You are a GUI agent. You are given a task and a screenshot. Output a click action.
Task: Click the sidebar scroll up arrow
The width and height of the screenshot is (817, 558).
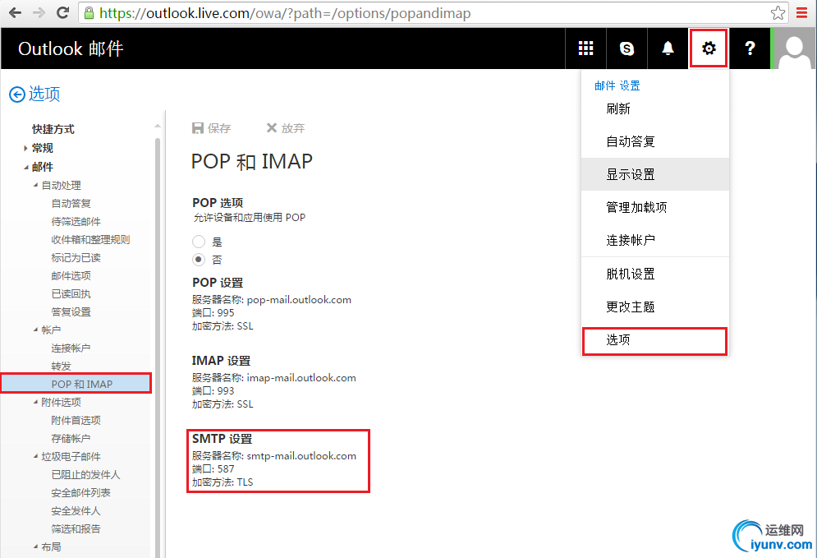[158, 126]
